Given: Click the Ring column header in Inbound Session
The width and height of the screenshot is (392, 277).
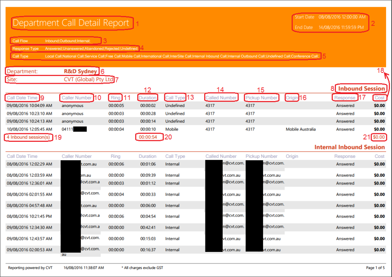Looking at the screenshot, I should (x=116, y=98).
